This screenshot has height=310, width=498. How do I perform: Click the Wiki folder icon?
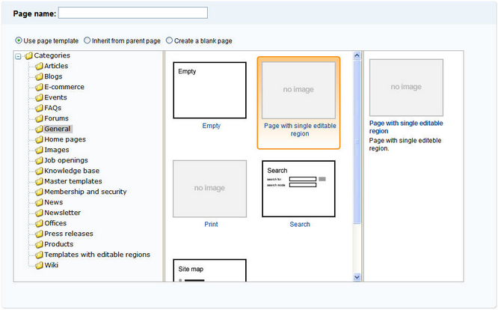tap(39, 266)
